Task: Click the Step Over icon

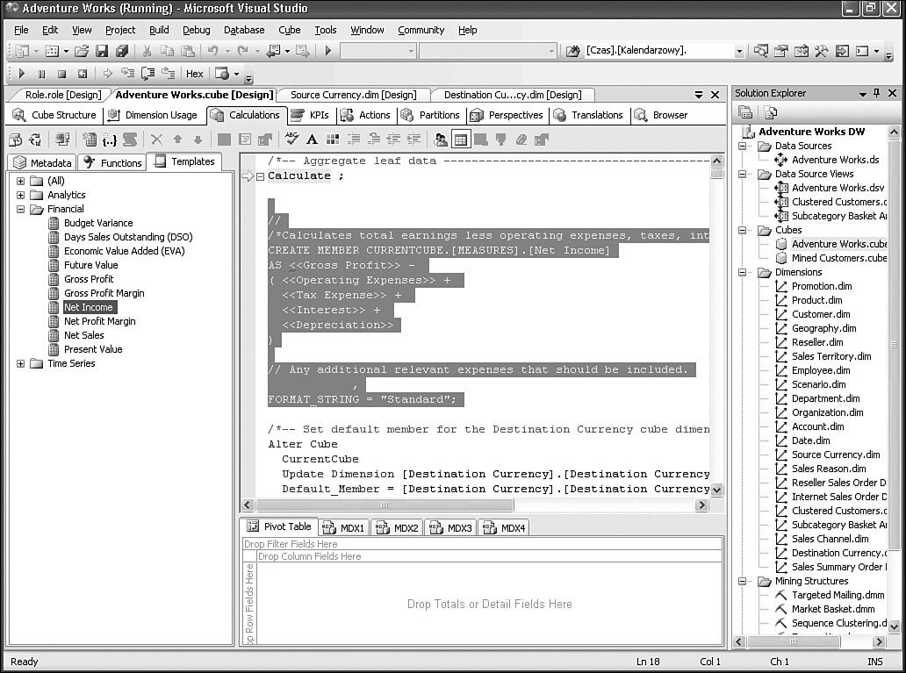Action: [x=147, y=74]
